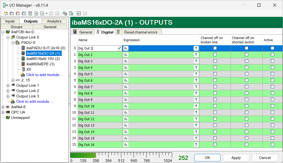283x163 pixels.
Task: Switch to the Groups tab
Action: 17,27
